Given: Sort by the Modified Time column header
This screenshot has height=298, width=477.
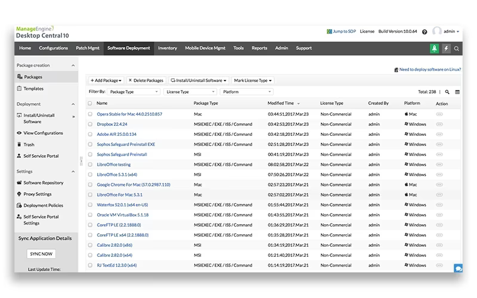Looking at the screenshot, I should [x=281, y=103].
